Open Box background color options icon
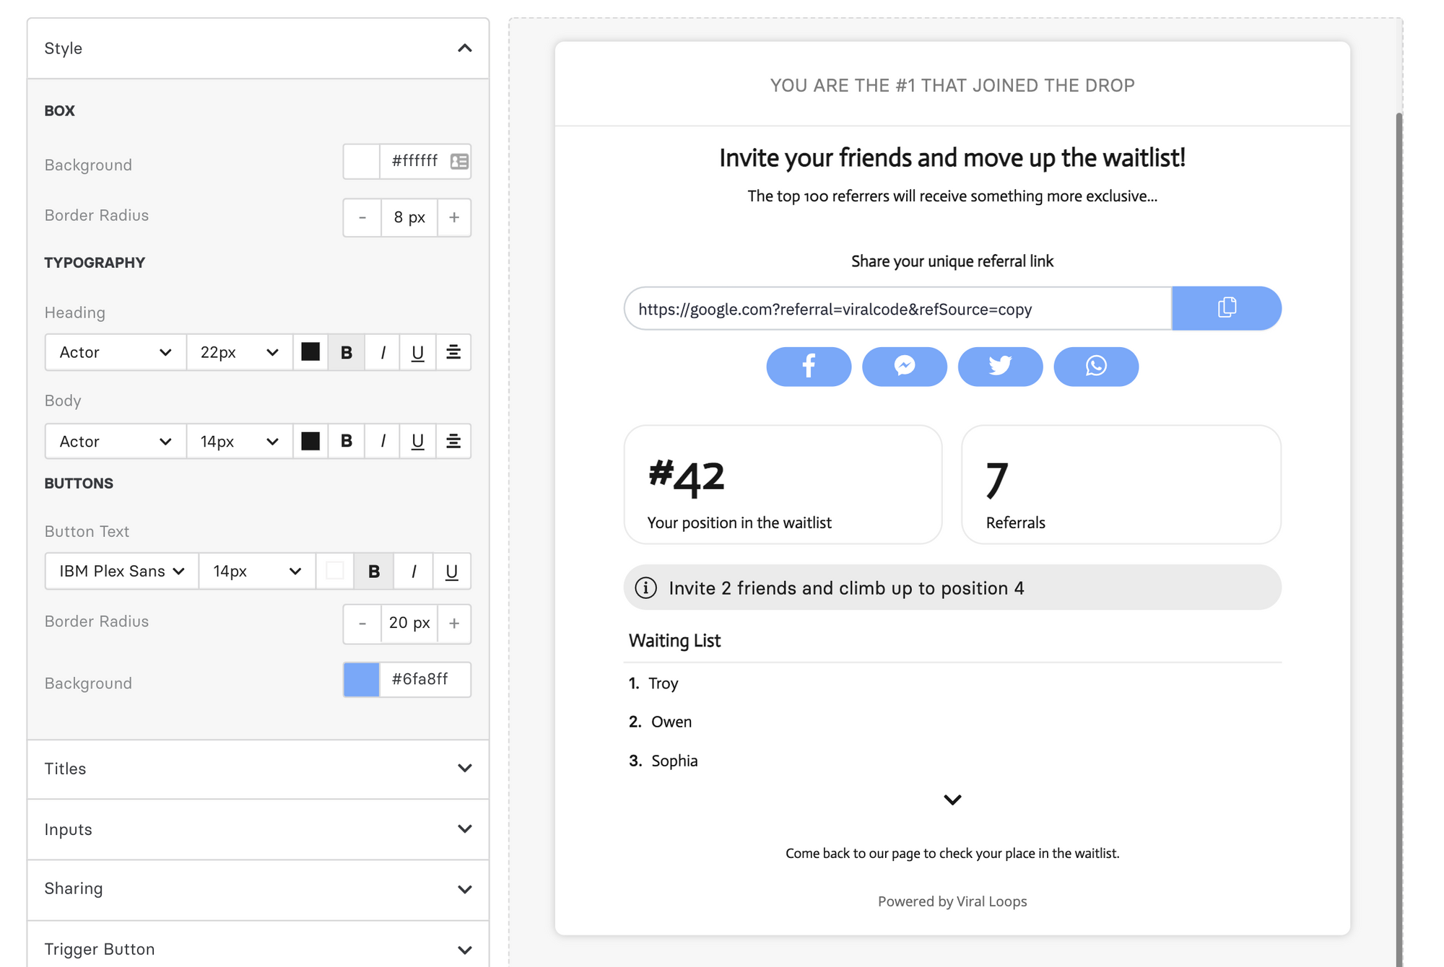This screenshot has height=967, width=1444. point(459,162)
